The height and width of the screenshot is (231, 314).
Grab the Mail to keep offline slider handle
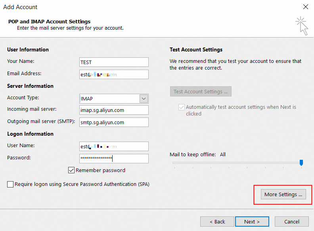click(301, 163)
